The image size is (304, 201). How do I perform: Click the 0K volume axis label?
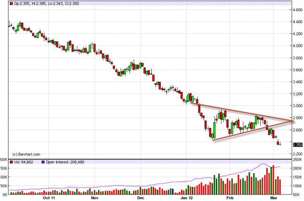(5, 194)
